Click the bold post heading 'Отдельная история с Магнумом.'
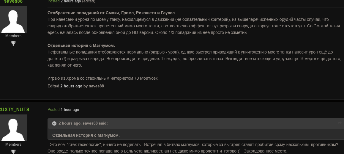This screenshot has width=344, height=154. pos(81,45)
